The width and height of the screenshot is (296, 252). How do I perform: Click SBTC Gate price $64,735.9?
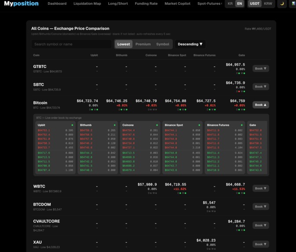pos(235,83)
